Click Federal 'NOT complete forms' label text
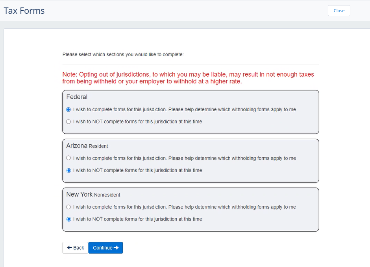 point(137,122)
